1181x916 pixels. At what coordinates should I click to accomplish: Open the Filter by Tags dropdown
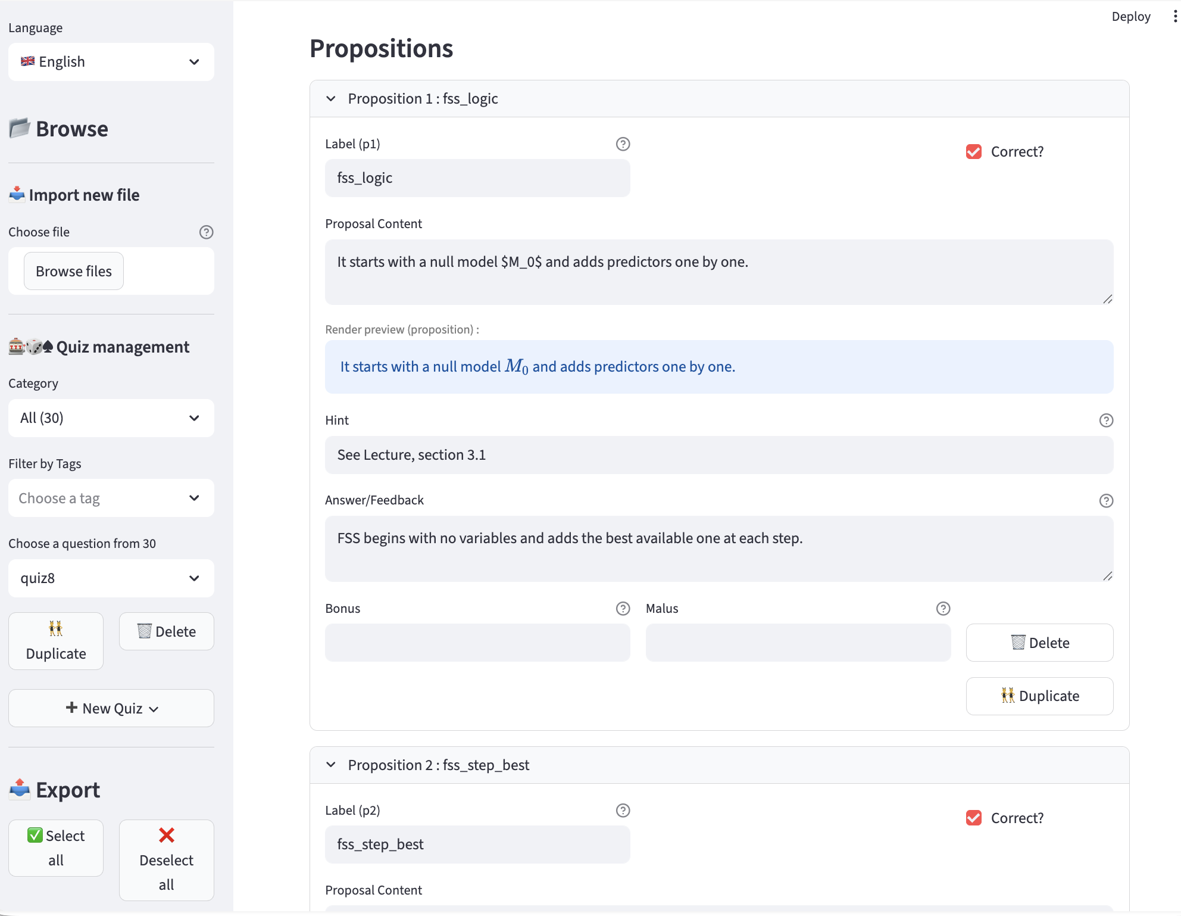(111, 498)
